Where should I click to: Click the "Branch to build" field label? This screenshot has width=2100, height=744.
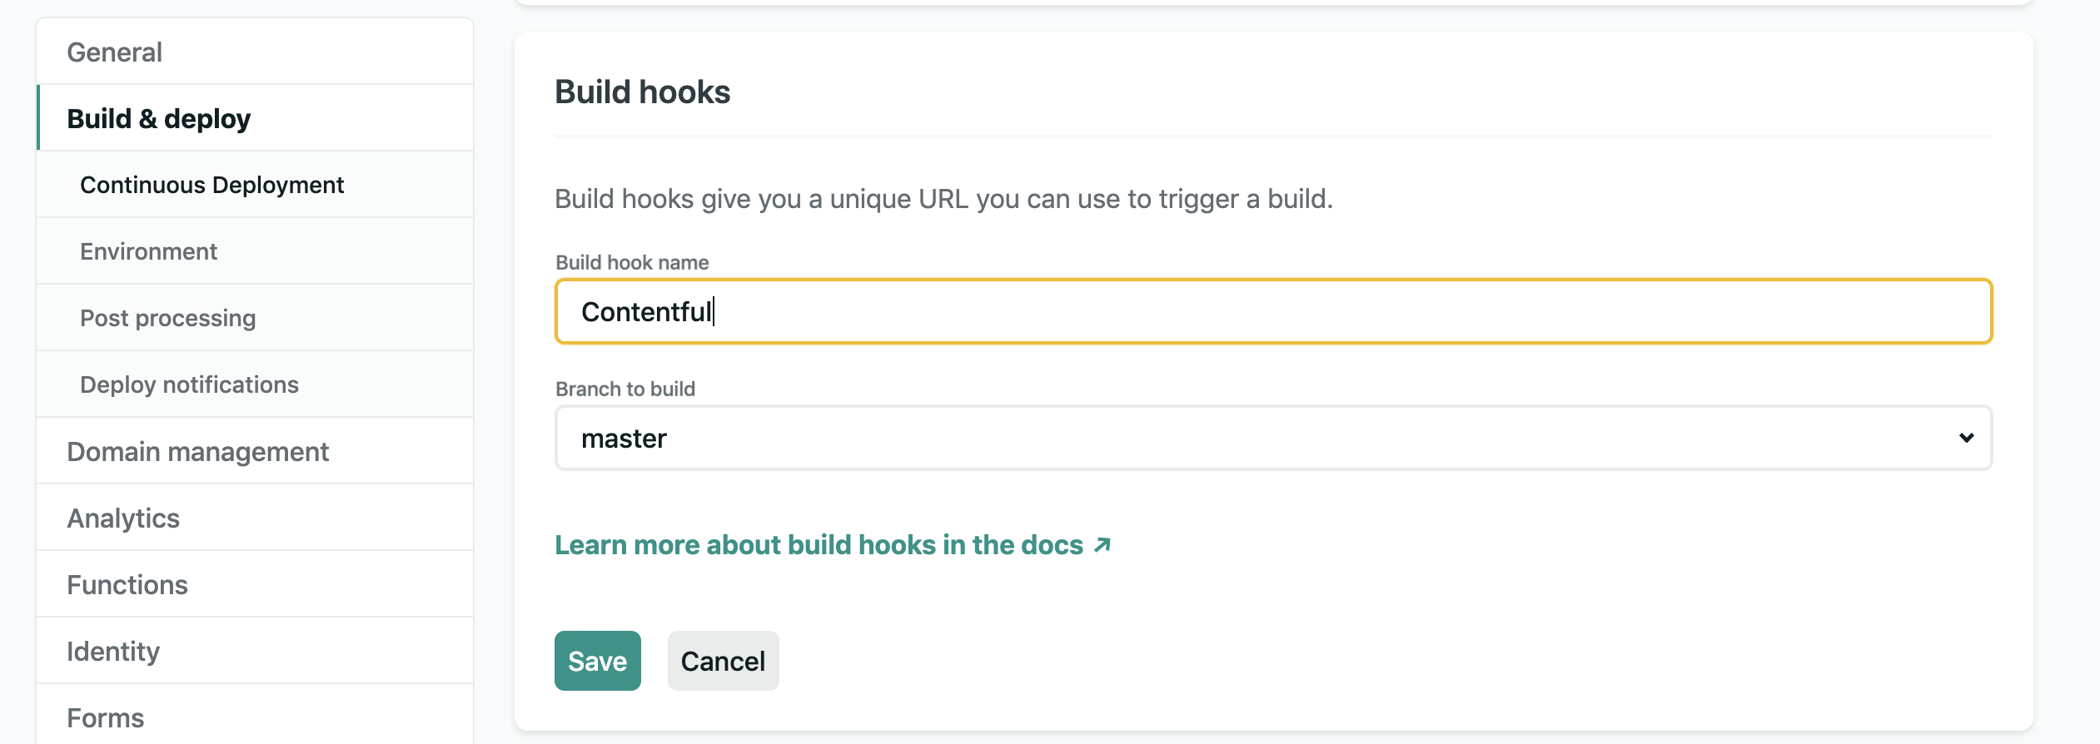tap(625, 389)
